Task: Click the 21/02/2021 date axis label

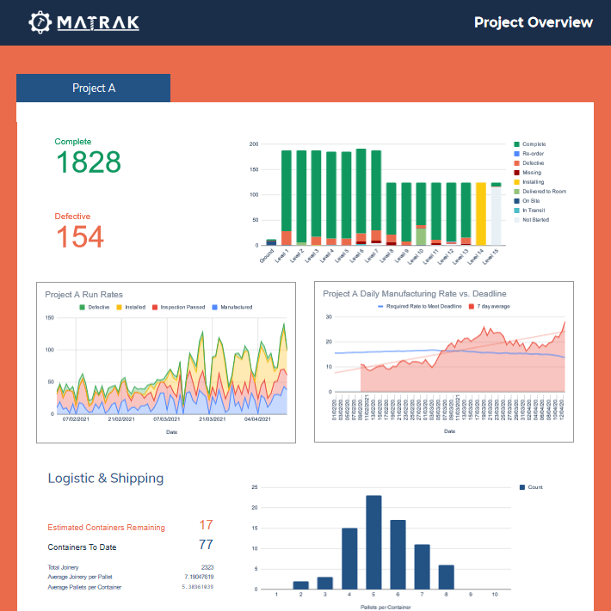Action: 121,419
